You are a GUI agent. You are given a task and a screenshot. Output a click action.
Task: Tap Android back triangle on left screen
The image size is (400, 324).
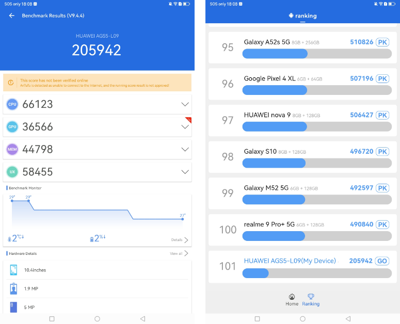(143, 319)
